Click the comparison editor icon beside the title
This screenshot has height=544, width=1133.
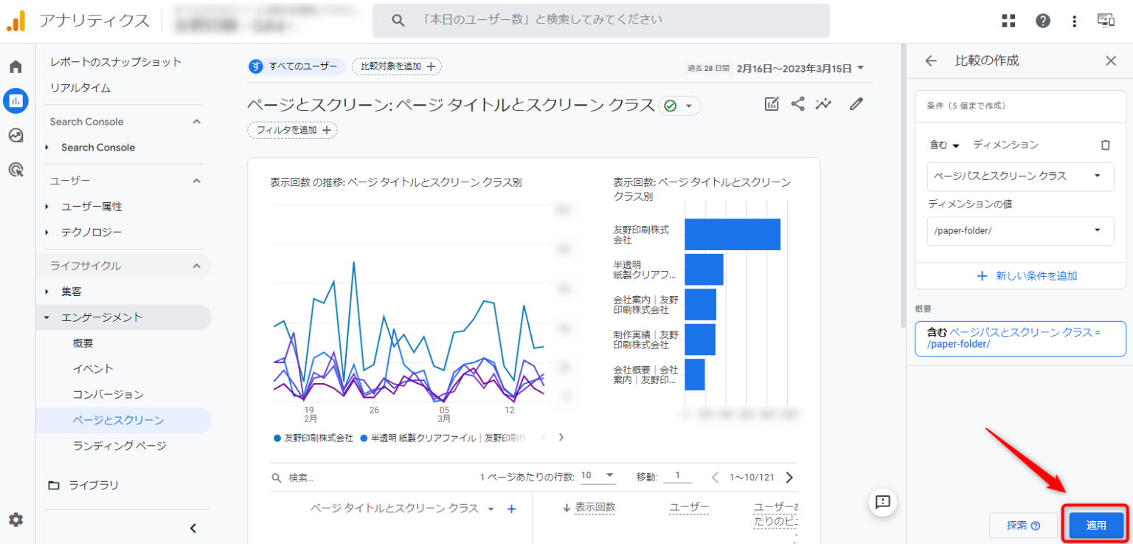click(x=772, y=104)
